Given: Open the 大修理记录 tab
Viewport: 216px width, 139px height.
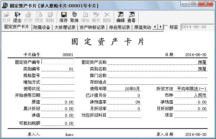Looking at the screenshot, I should coord(65,28).
